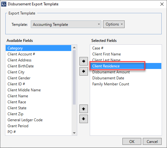This screenshot has width=167, height=148.
Task: Move selected field to Selected Fields with right arrow
Action: click(x=83, y=61)
